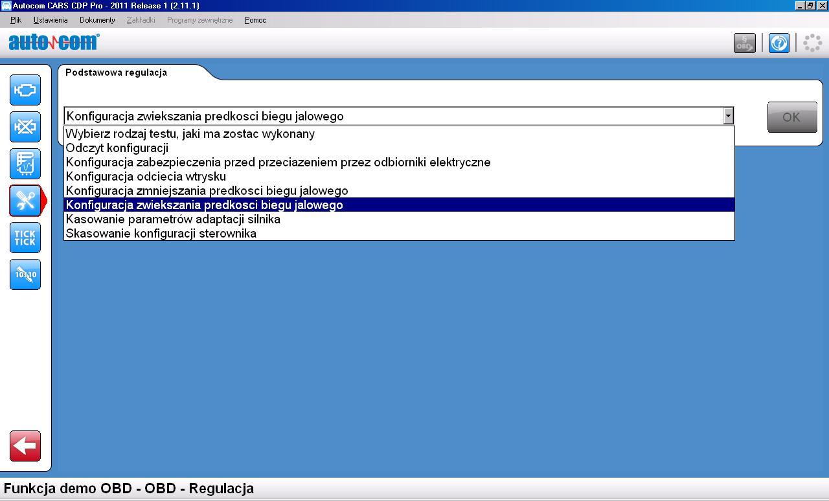
Task: Open the Pomoc menu
Action: tap(255, 20)
